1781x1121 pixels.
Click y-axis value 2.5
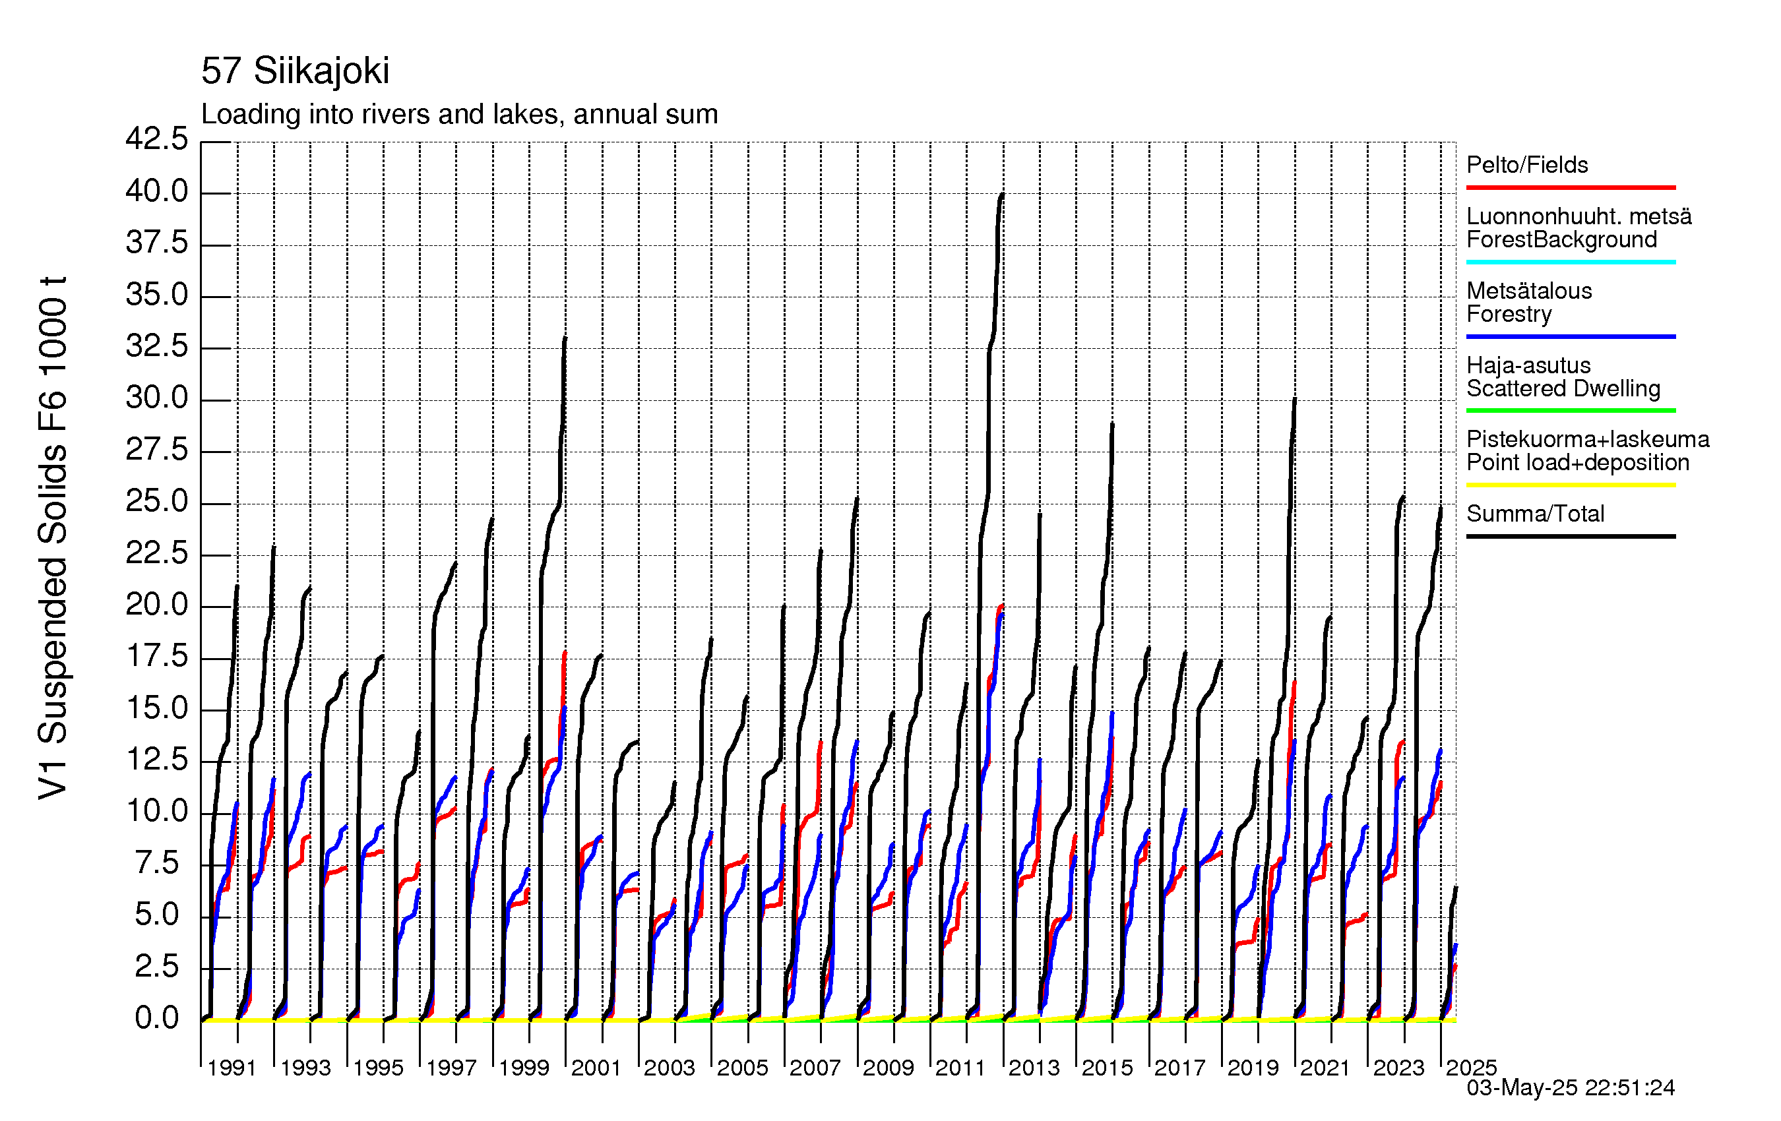(x=157, y=967)
